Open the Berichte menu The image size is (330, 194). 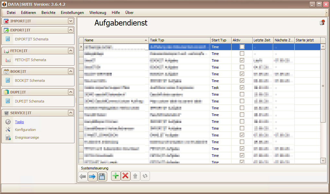48,13
